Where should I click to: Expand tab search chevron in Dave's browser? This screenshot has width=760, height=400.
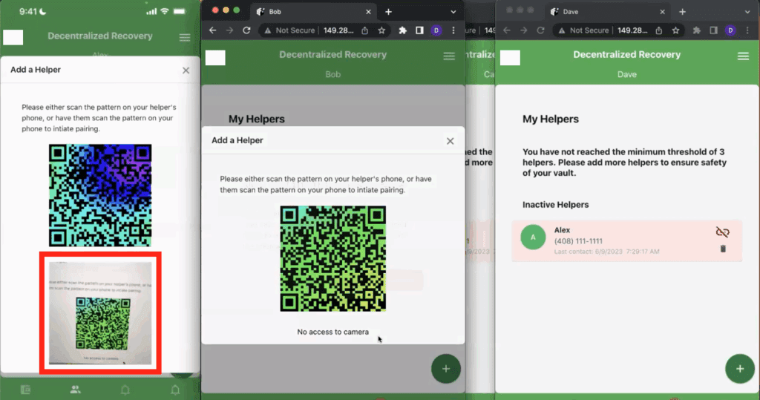(749, 12)
